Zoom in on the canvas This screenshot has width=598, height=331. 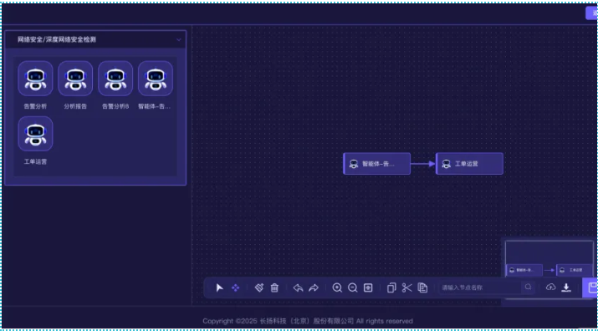pyautogui.click(x=337, y=288)
